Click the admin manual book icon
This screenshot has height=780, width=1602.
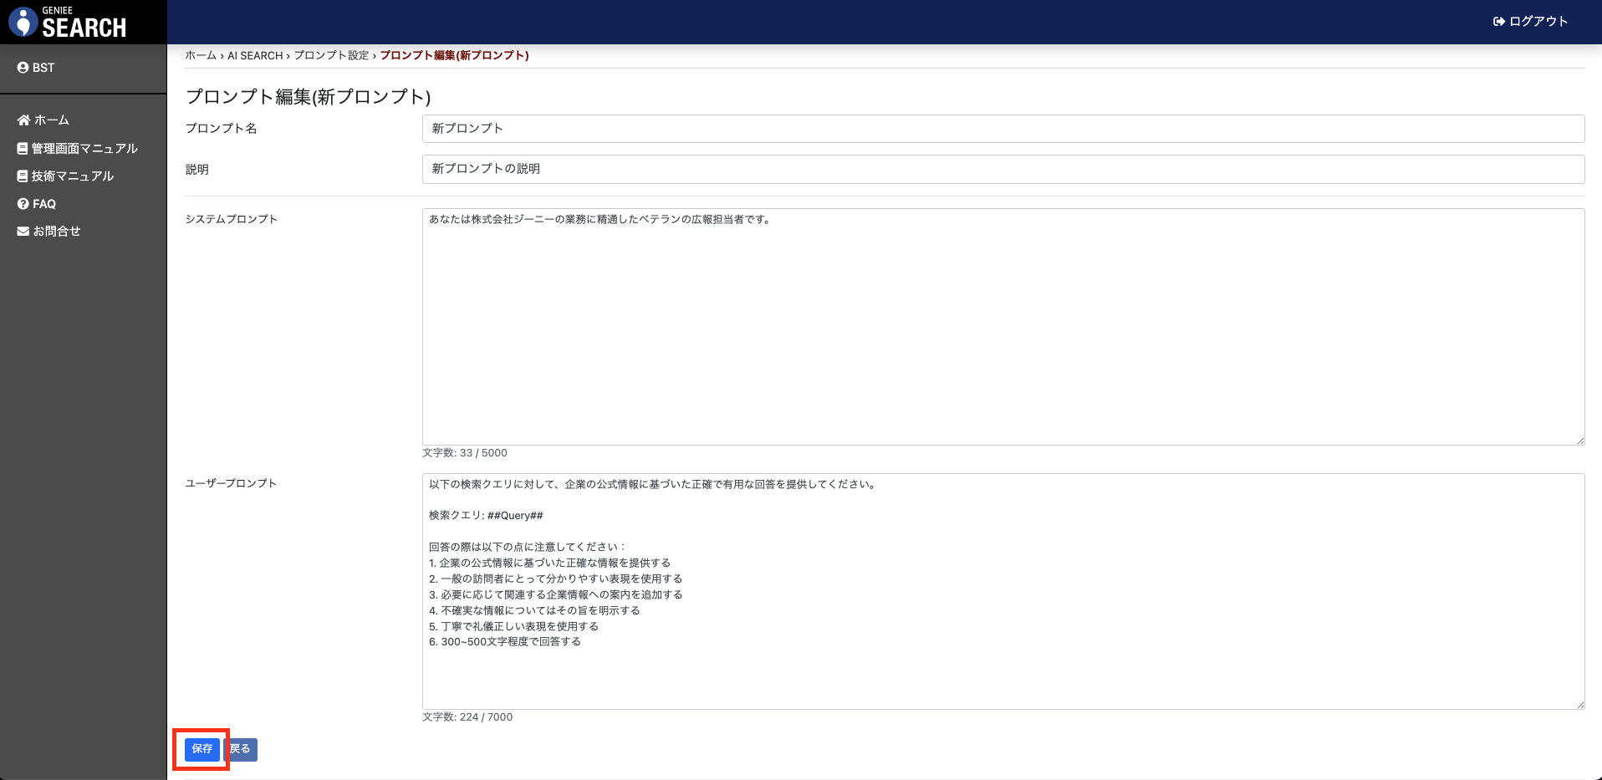pyautogui.click(x=23, y=149)
